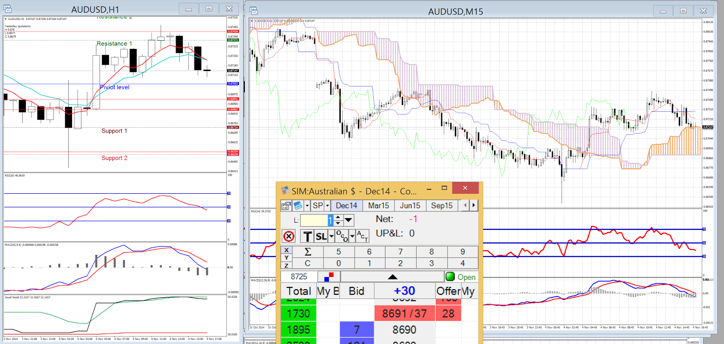
Task: Click the RSI(10) 46.0619 indicator label
Action: click(x=15, y=175)
